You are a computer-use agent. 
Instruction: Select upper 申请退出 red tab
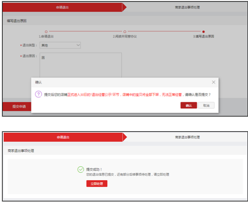point(62,7)
